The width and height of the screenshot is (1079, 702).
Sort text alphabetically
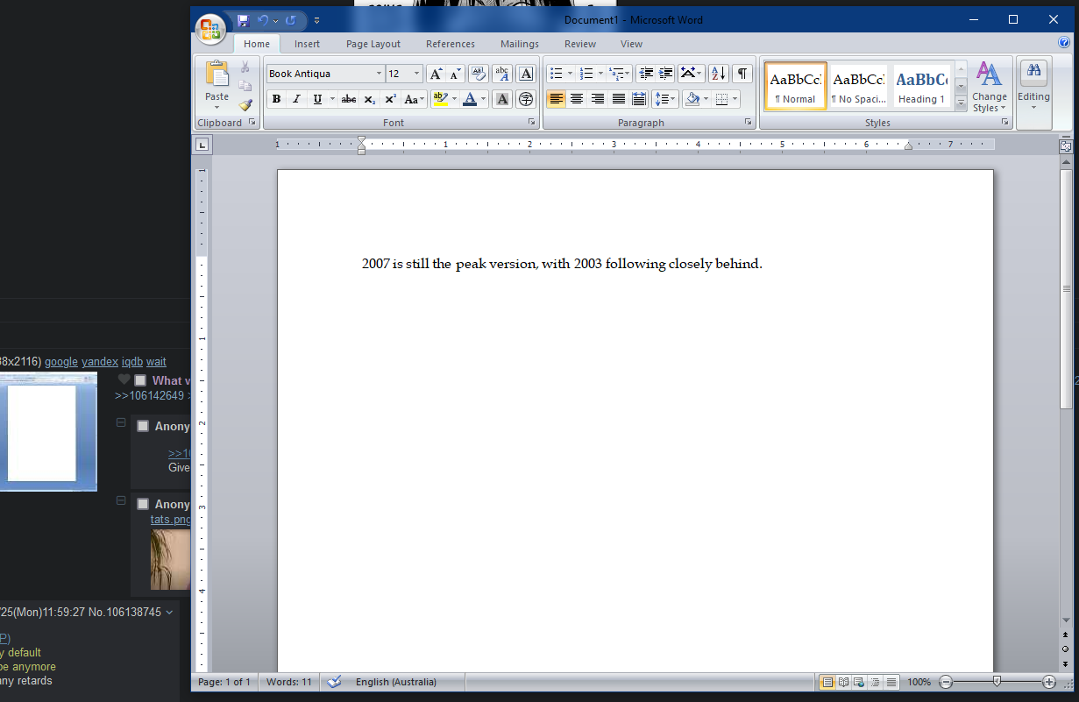click(718, 74)
